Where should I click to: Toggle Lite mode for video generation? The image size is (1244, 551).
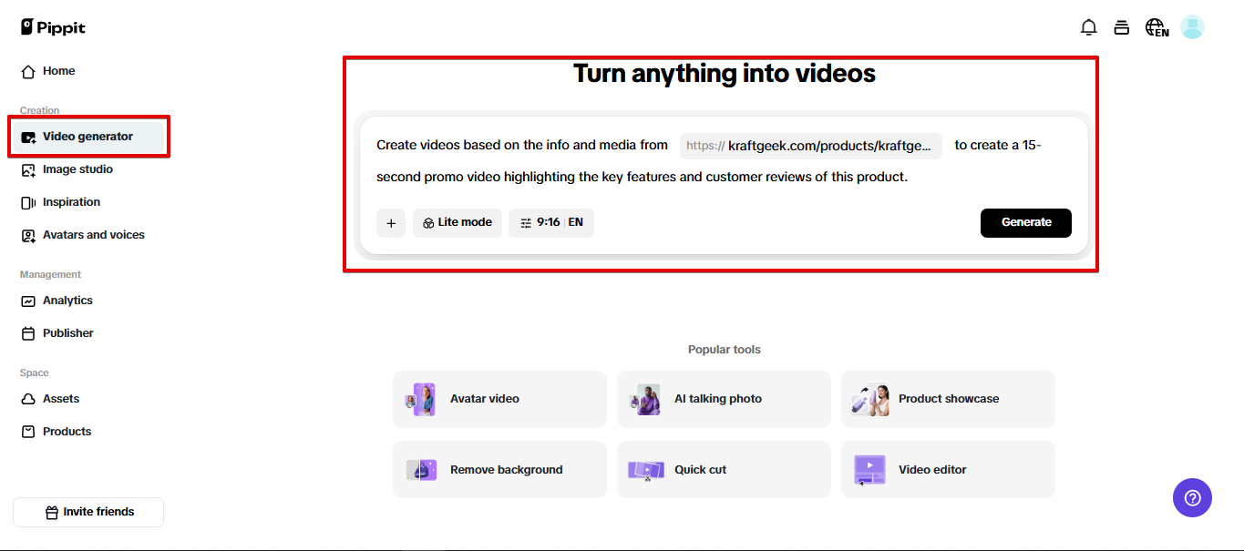pos(457,222)
